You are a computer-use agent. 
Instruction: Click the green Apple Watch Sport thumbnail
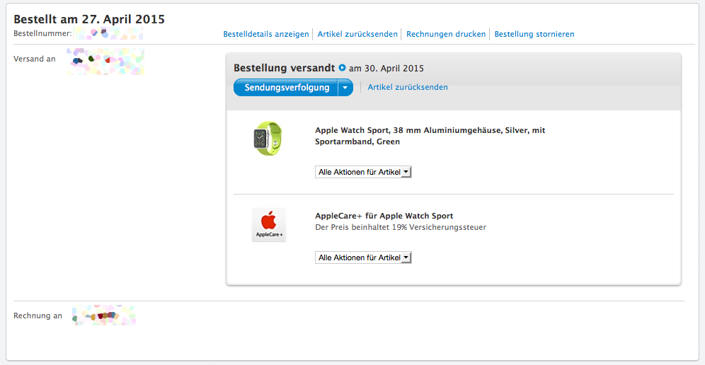(268, 138)
